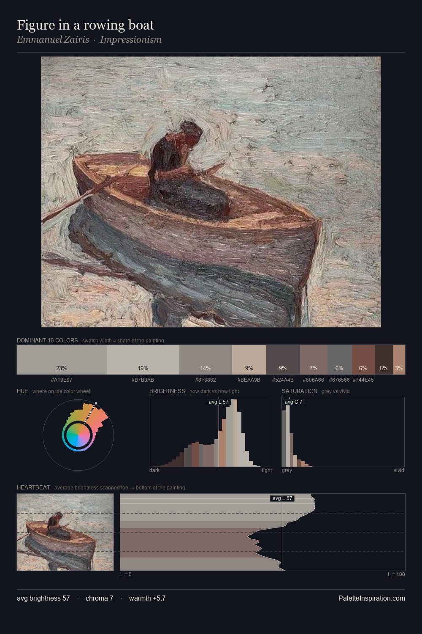Click the darkest 5% swatch
This screenshot has width=422, height=634.
(384, 360)
